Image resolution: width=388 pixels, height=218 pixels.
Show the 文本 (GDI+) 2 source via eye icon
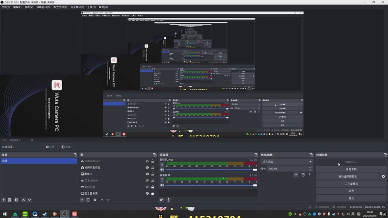(x=147, y=161)
